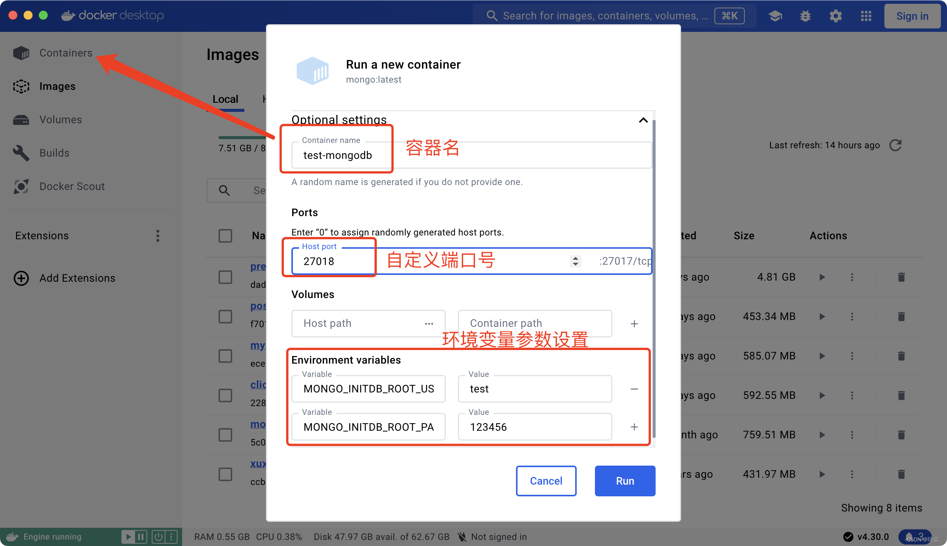This screenshot has width=947, height=546.
Task: Browse the host path with the ellipsis icon
Action: coord(429,324)
